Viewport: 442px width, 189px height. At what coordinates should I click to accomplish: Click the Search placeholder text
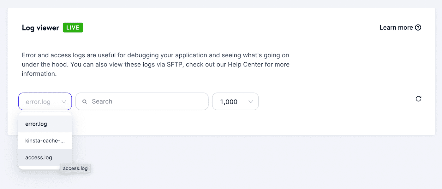coord(102,101)
